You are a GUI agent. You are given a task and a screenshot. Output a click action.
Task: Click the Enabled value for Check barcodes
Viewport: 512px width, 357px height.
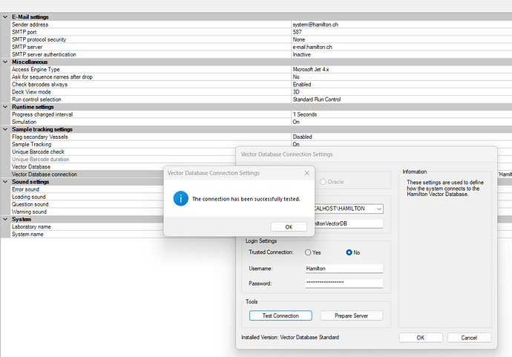[x=302, y=85]
